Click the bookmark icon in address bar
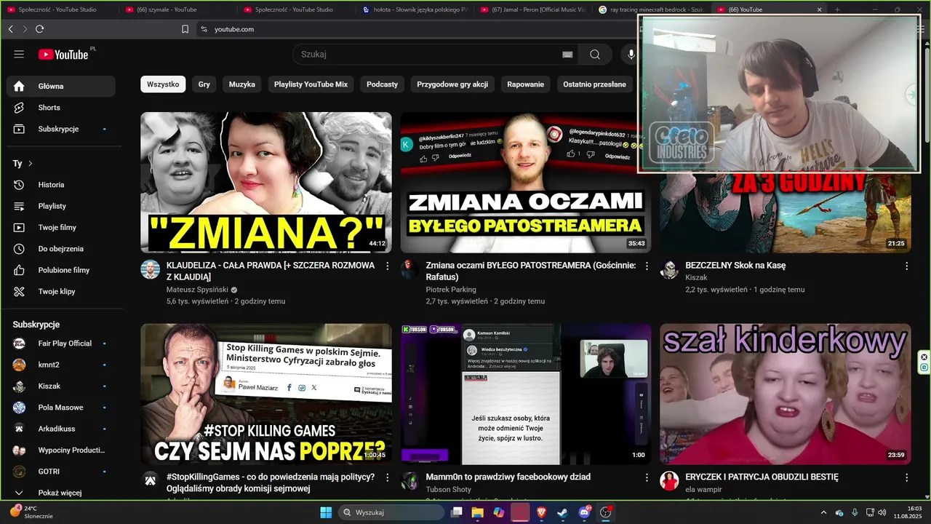This screenshot has height=524, width=931. tap(185, 29)
